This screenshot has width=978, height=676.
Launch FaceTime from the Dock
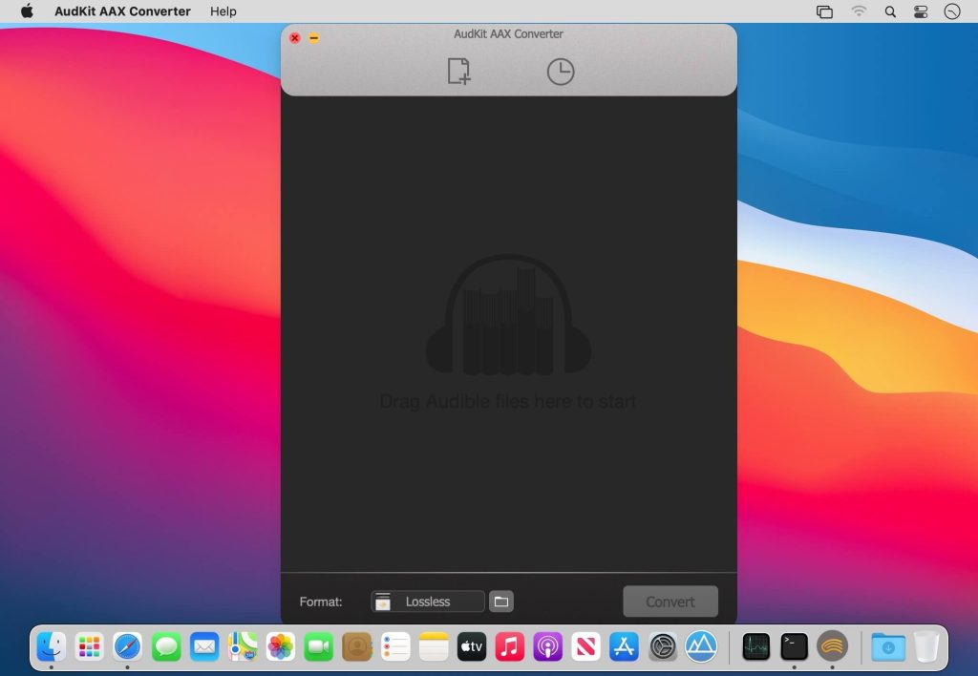319,646
